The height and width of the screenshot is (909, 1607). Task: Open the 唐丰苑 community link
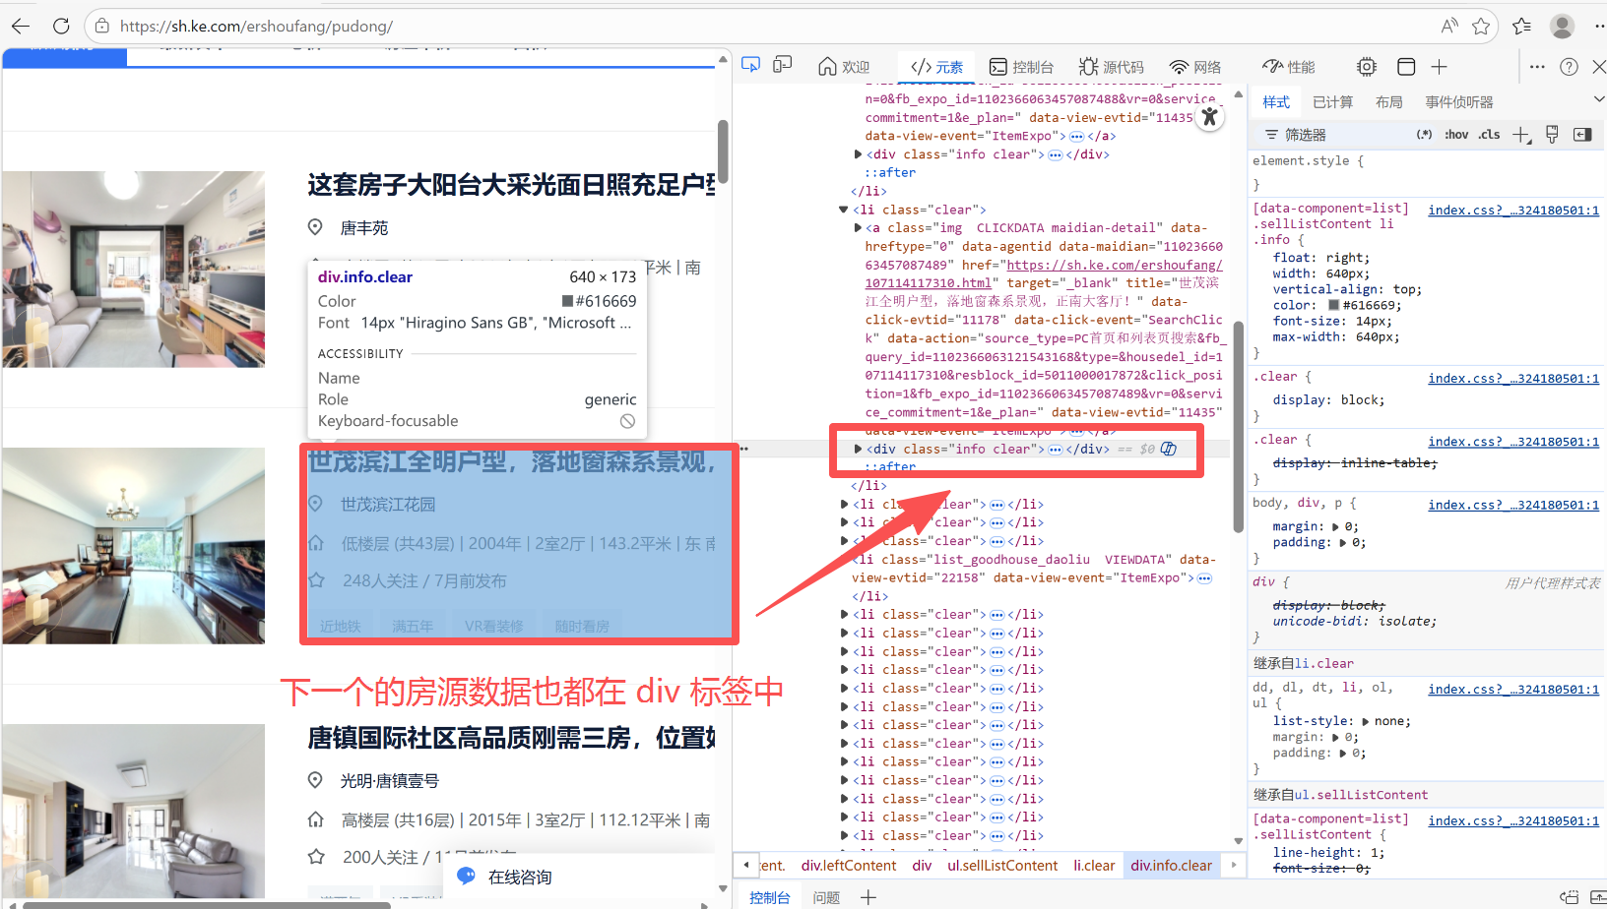pos(364,228)
